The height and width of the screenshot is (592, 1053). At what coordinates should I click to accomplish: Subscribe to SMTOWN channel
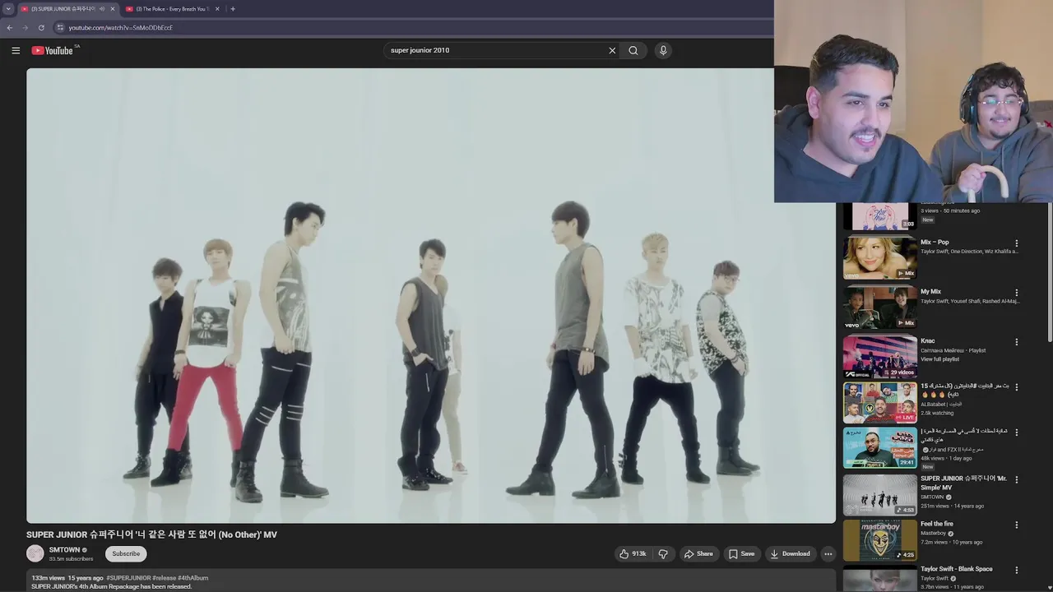(126, 554)
